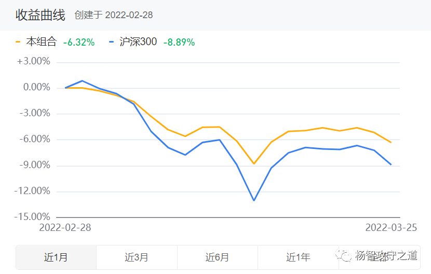Image resolution: width=431 pixels, height=274 pixels.
Task: Click the 2022-02-28 start date axis label
Action: click(65, 227)
